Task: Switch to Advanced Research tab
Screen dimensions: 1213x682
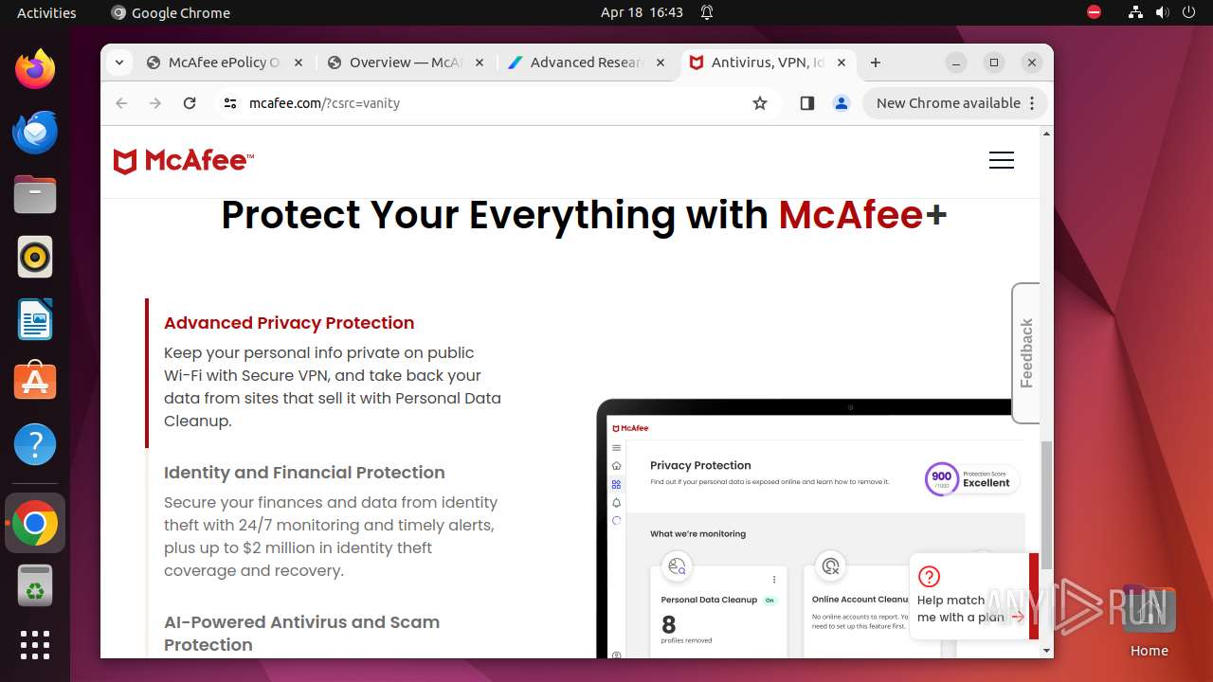Action: (587, 63)
